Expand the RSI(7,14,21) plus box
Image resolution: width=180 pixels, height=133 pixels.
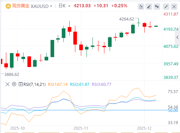click(20, 84)
